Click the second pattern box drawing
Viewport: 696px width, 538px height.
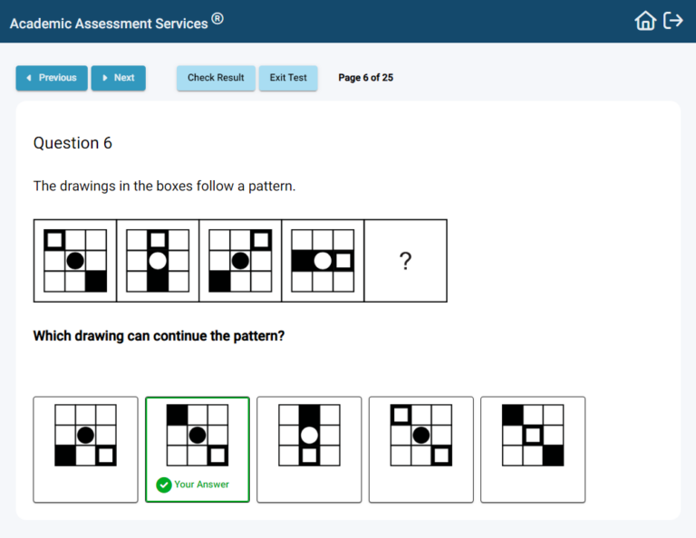[158, 261]
